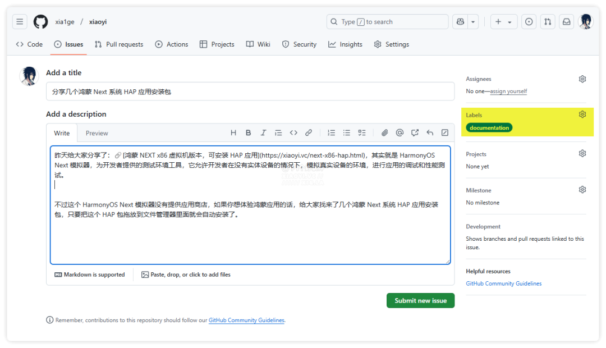This screenshot has height=348, width=606.
Task: Click the xiaoyi repository link
Action: 98,22
